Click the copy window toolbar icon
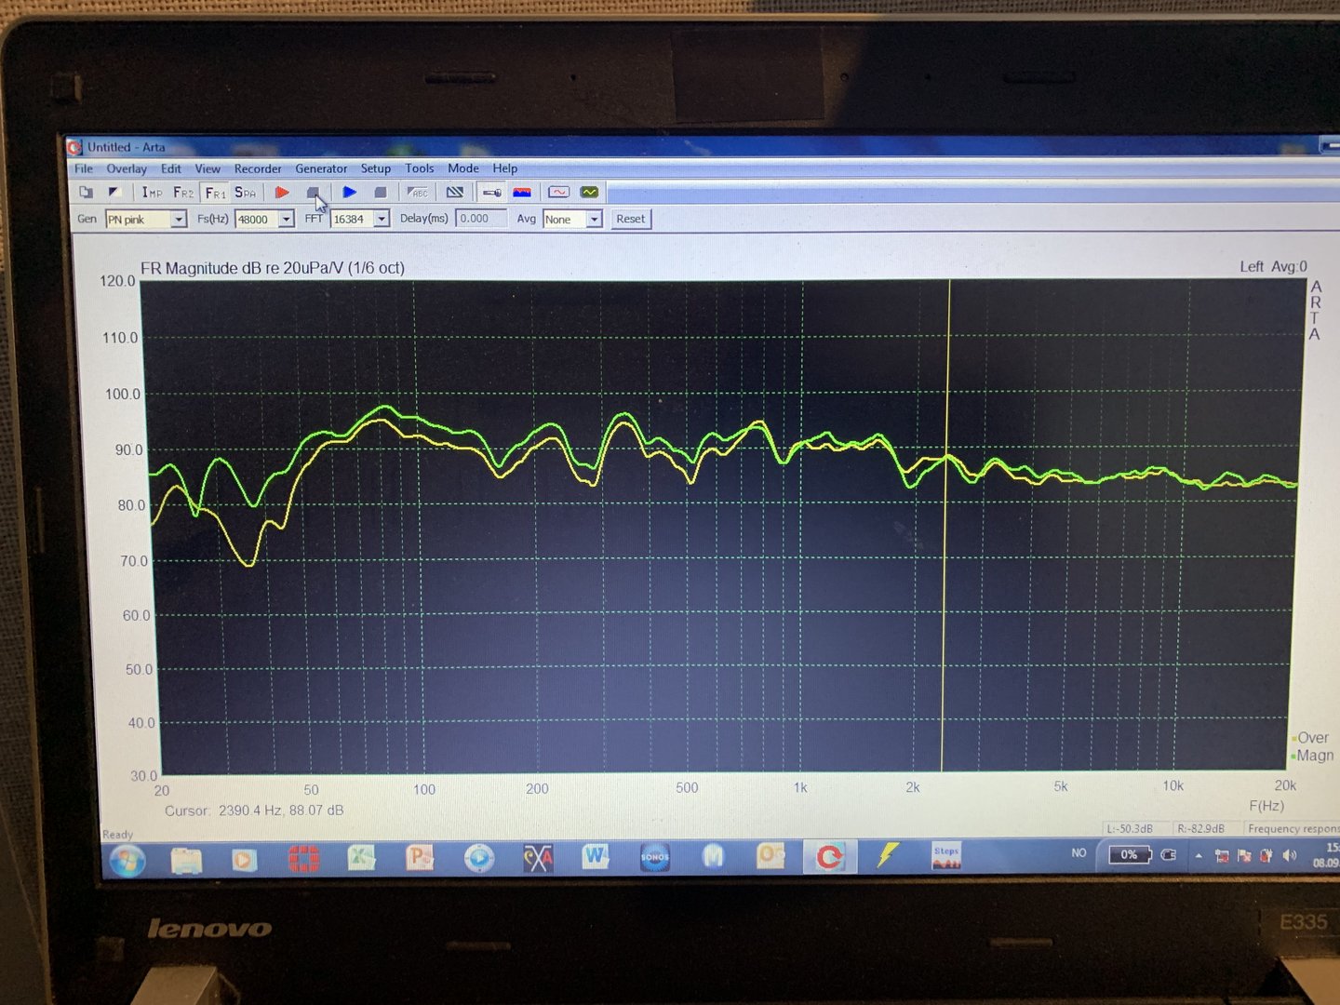Image resolution: width=1340 pixels, height=1005 pixels. point(87,193)
